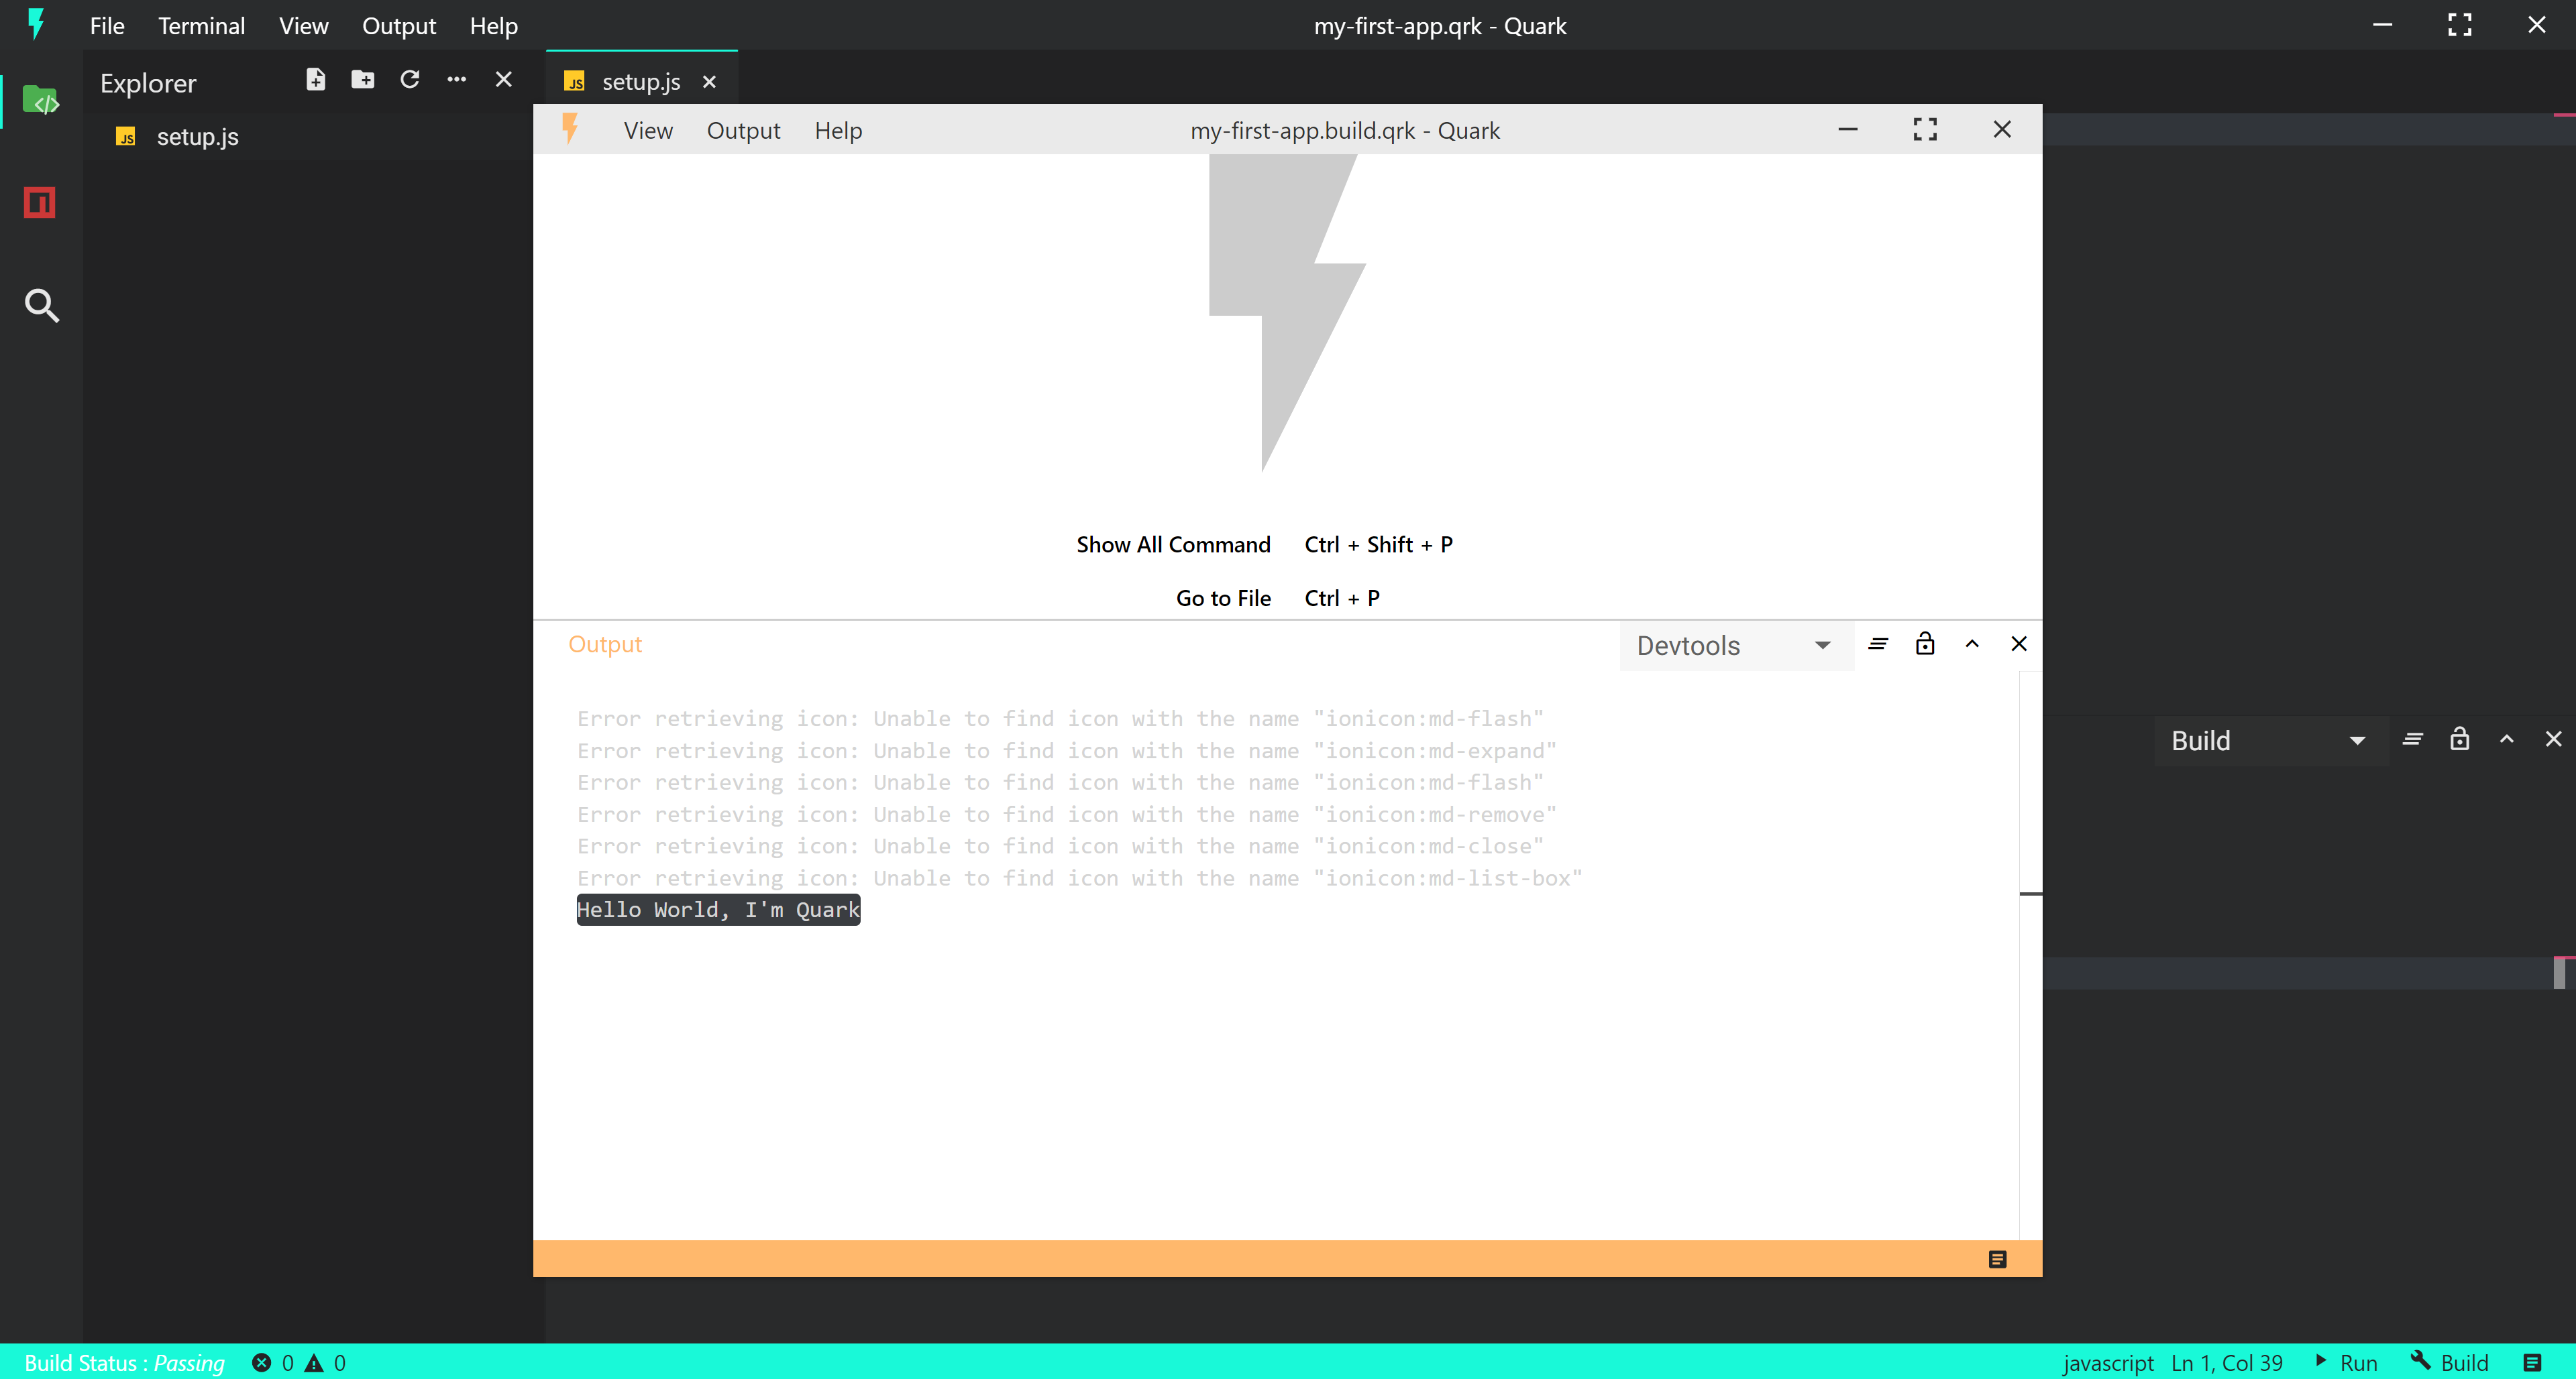
Task: Click the teal Quark logo in main window
Action: tap(36, 24)
